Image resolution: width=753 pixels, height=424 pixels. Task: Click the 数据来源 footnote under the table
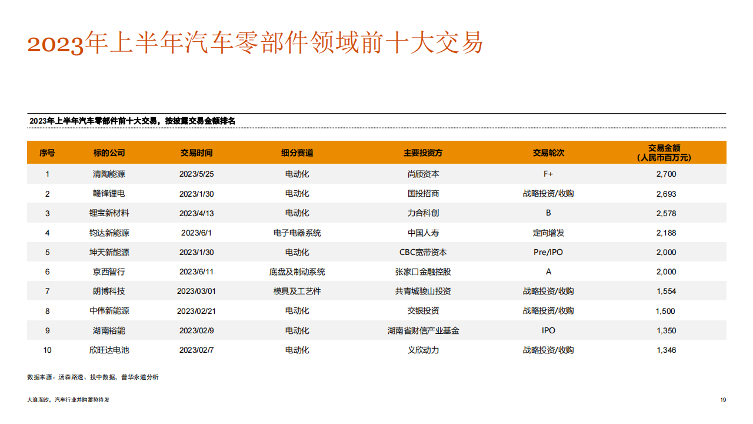click(x=92, y=377)
